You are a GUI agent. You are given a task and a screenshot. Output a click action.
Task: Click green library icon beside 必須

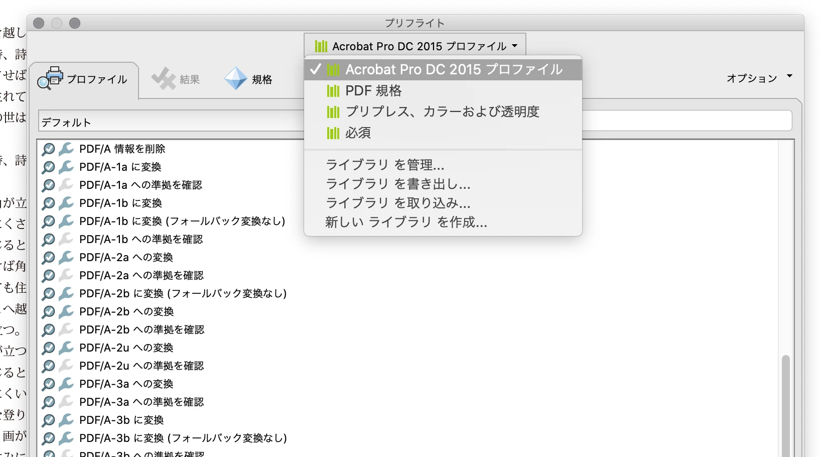(333, 133)
